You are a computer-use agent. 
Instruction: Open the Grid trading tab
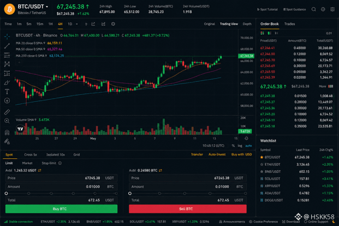coord(76,154)
